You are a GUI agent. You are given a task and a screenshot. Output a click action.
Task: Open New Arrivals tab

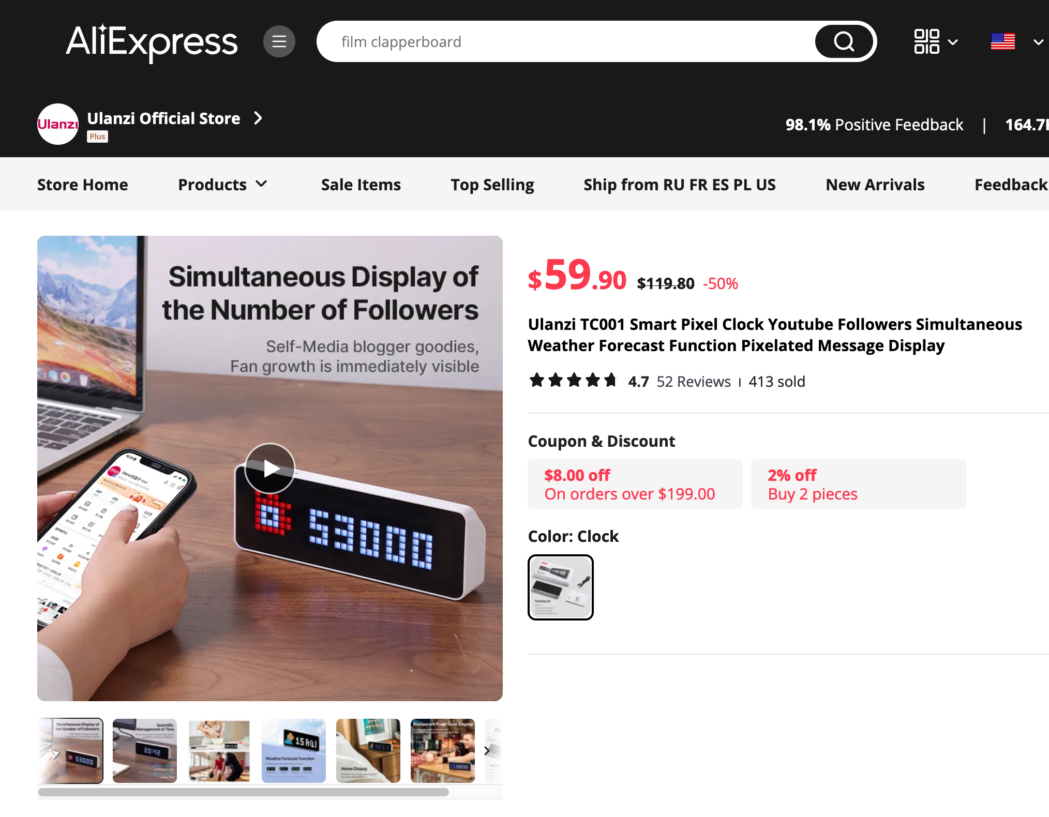pyautogui.click(x=875, y=185)
